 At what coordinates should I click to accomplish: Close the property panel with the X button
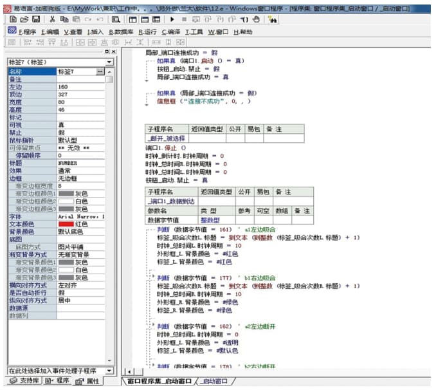click(x=114, y=51)
